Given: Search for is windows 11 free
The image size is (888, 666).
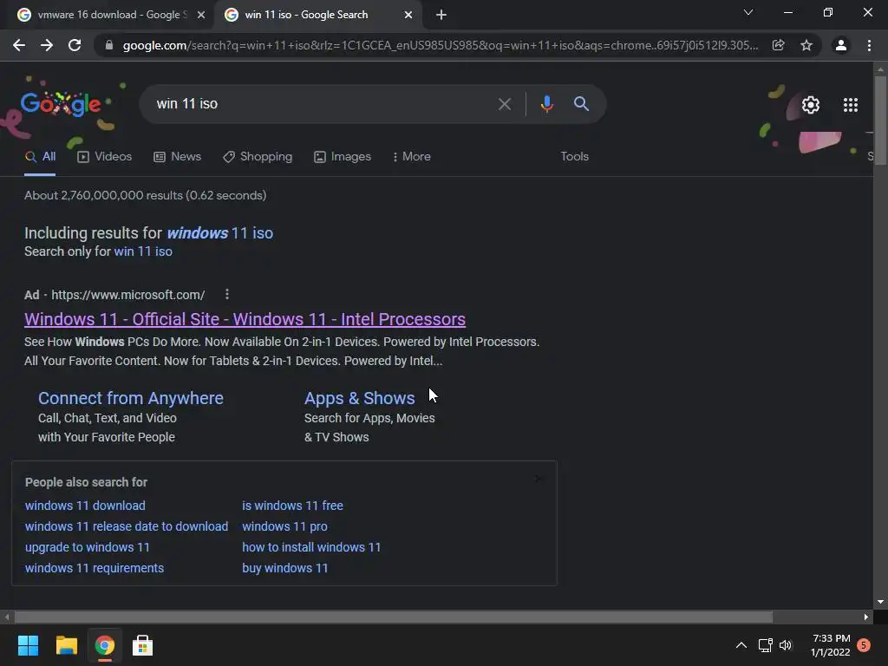Looking at the screenshot, I should point(292,506).
